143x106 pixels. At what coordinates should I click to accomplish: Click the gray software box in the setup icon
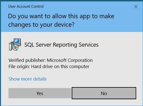(10, 46)
